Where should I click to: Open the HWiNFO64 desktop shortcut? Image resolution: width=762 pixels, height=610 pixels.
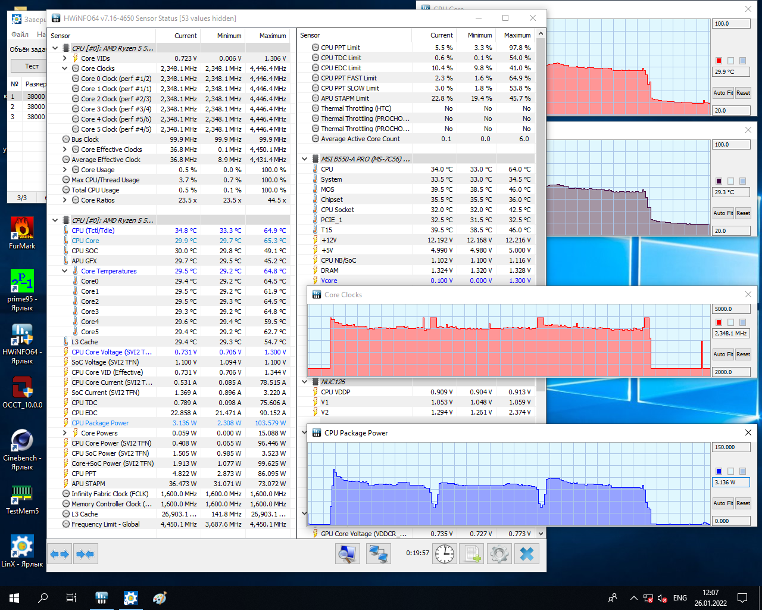[x=22, y=344]
